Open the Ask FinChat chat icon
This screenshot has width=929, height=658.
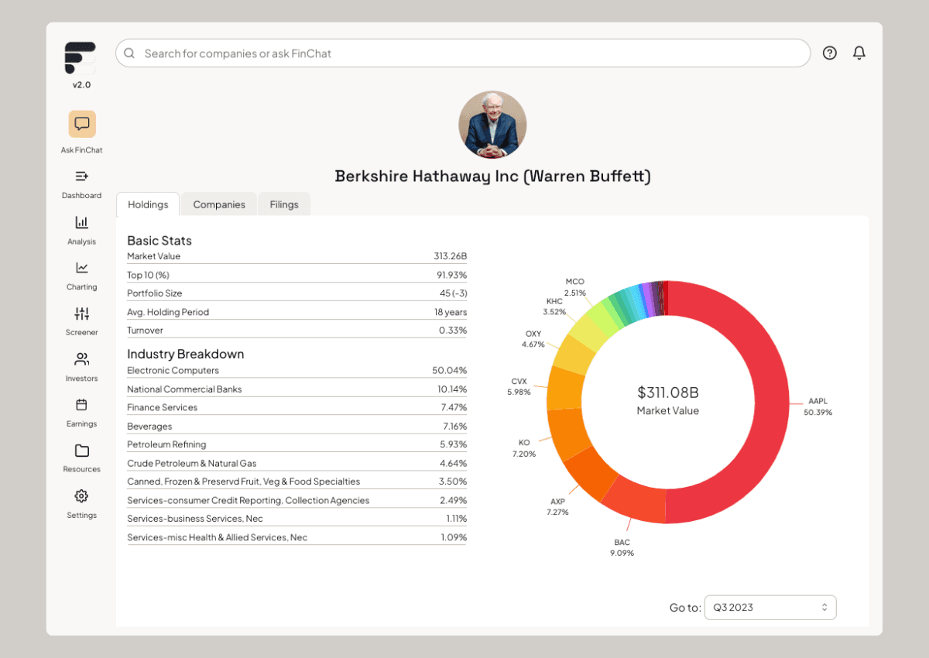pyautogui.click(x=82, y=124)
